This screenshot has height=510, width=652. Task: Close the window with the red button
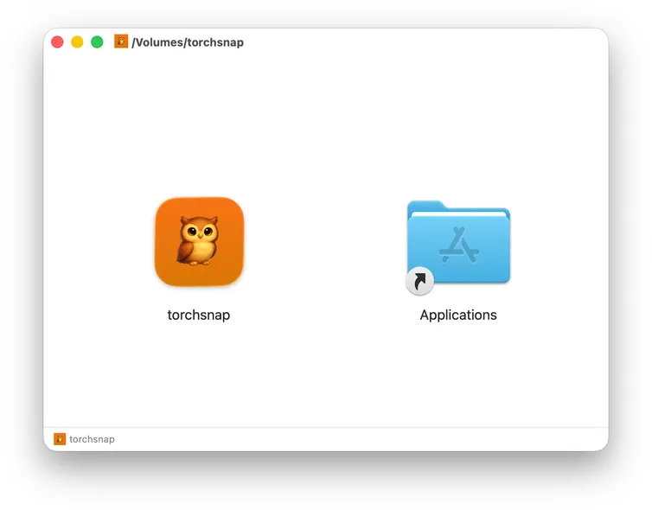pyautogui.click(x=57, y=42)
